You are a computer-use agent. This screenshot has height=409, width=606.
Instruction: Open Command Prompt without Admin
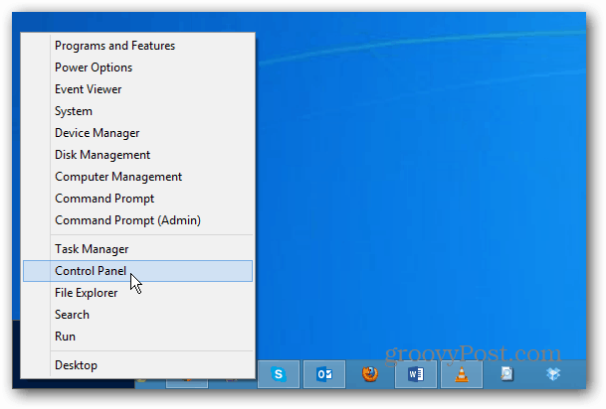click(137, 199)
